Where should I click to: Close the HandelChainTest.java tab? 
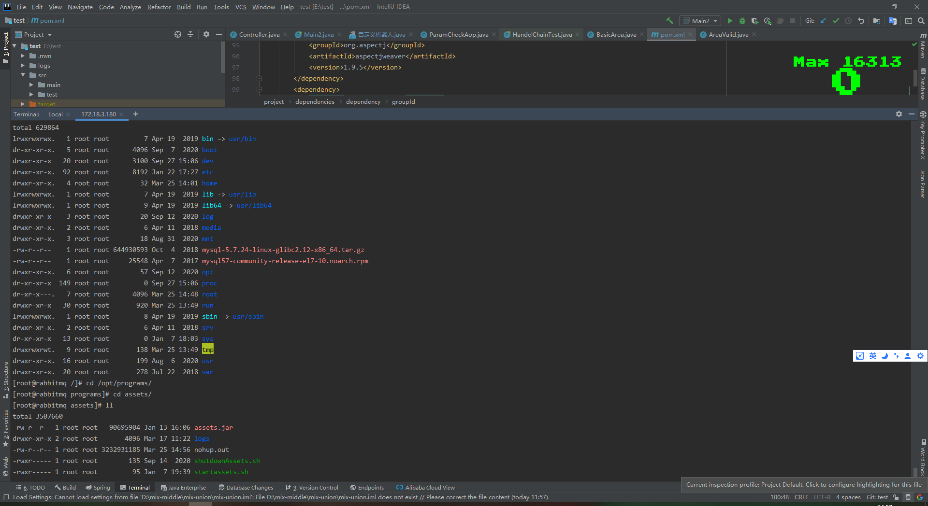[x=578, y=34]
